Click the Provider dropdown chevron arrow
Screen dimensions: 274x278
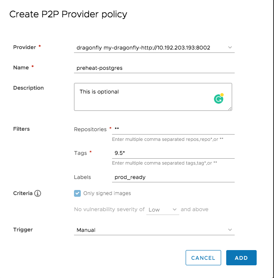tap(230, 48)
